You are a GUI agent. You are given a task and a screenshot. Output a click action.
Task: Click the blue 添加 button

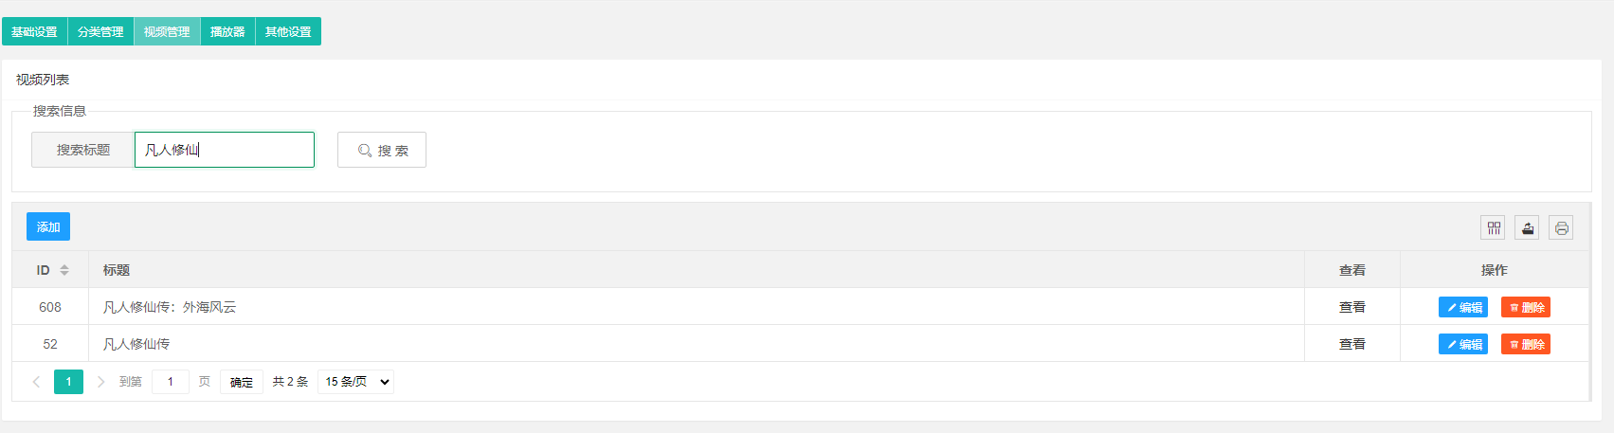[x=48, y=226]
